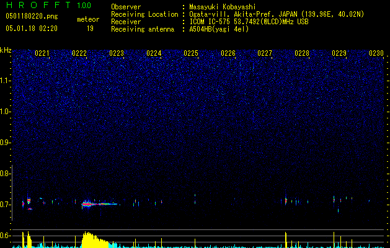
Task: Click the 0230 time marker
Action: [x=376, y=53]
